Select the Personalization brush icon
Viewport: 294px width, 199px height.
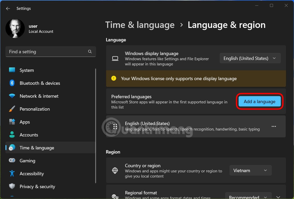coord(12,109)
